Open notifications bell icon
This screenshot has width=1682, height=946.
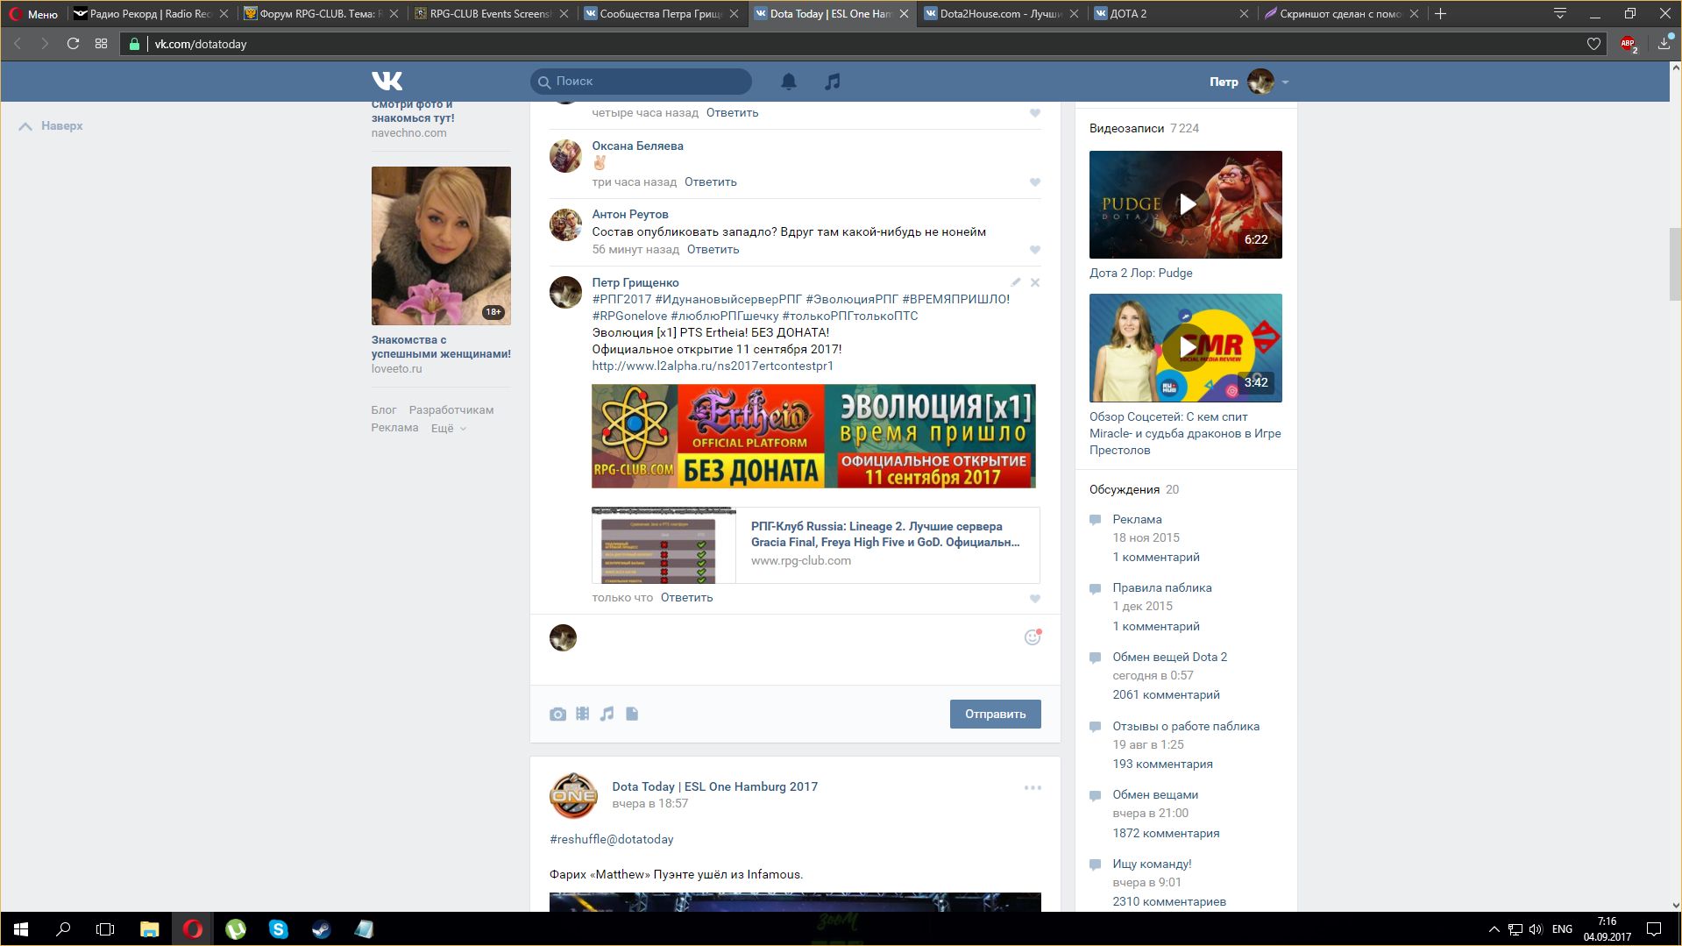pyautogui.click(x=789, y=82)
